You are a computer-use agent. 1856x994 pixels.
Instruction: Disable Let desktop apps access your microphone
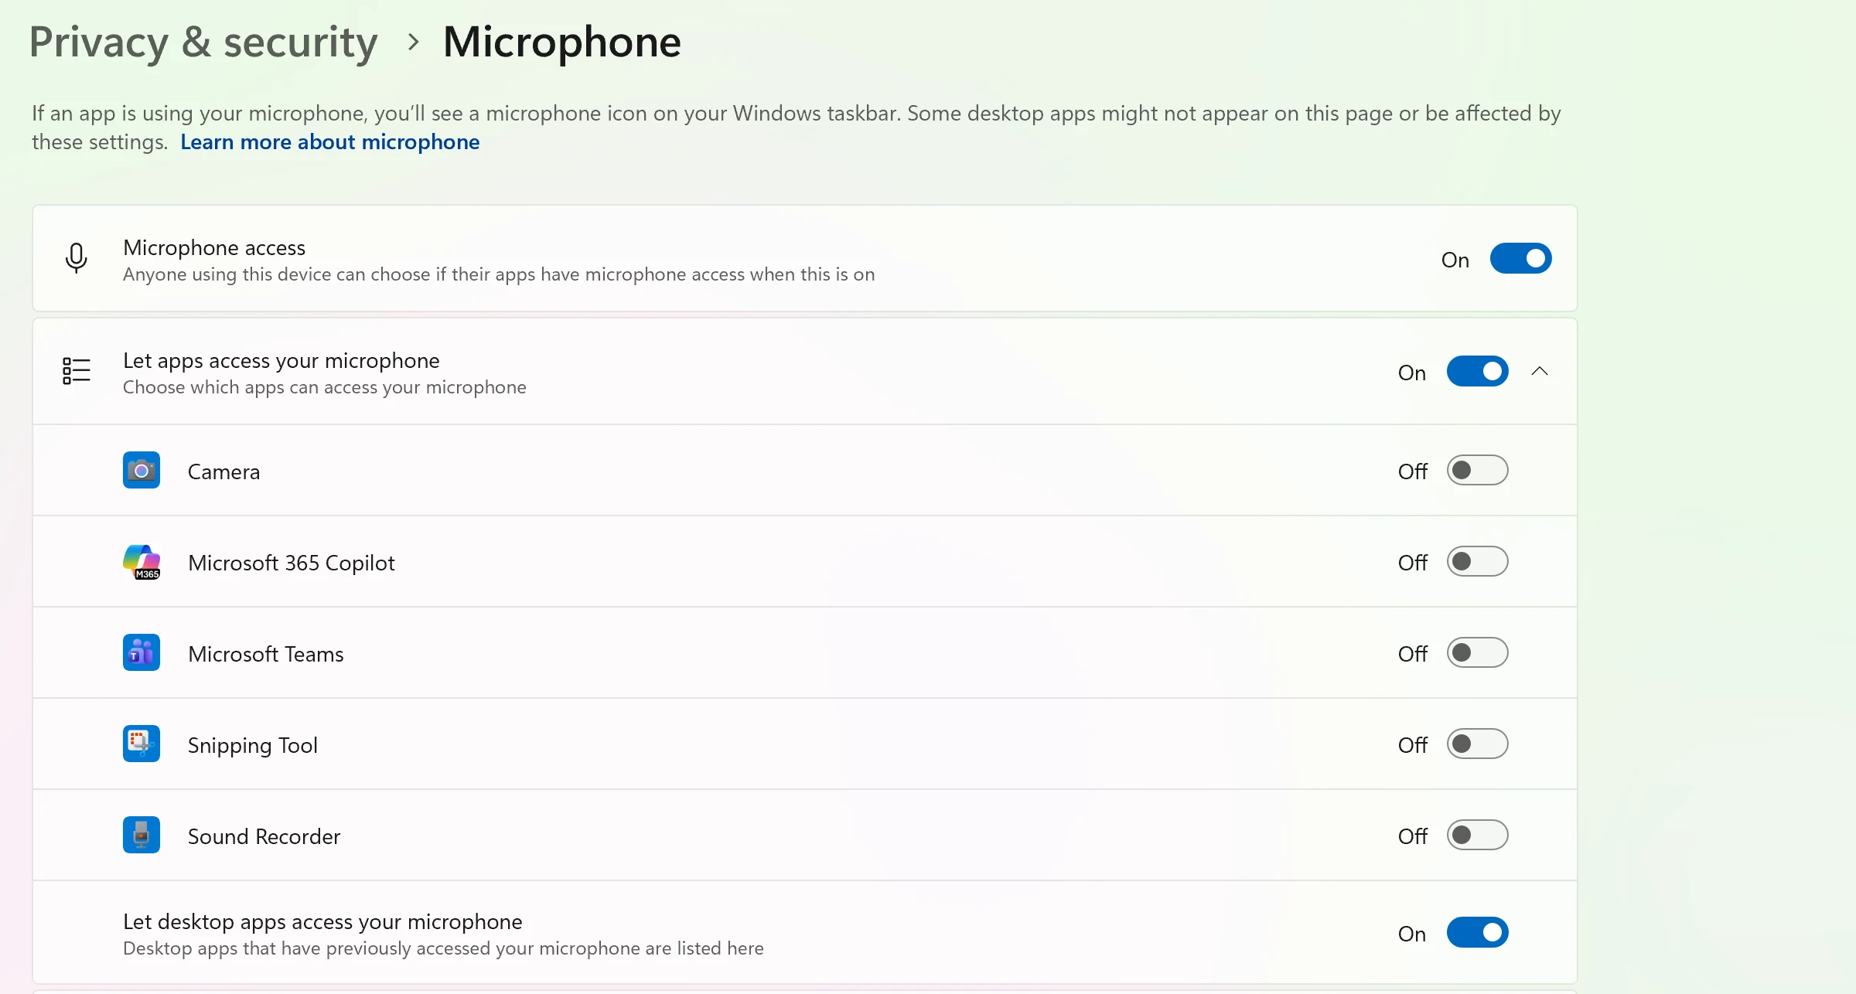tap(1477, 932)
